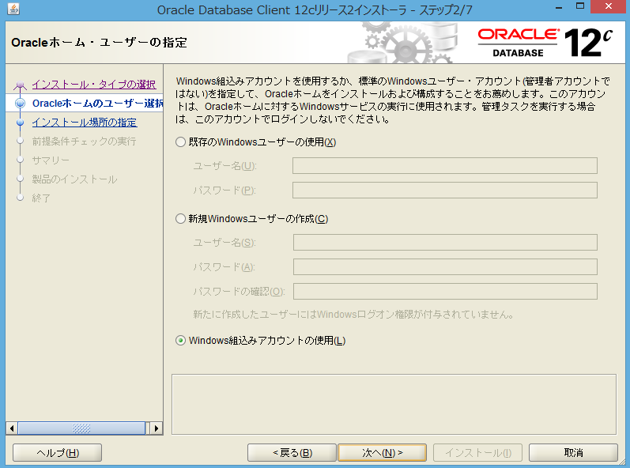The image size is (630, 468).
Task: Click the text 新たに作成したユーザーにはWindowsログオン権限が付与されていません。
Action: [x=353, y=315]
